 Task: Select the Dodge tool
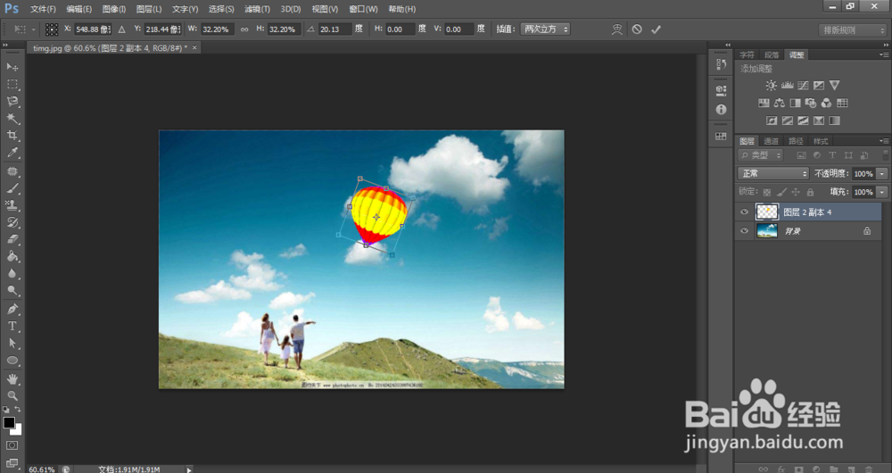tap(12, 290)
